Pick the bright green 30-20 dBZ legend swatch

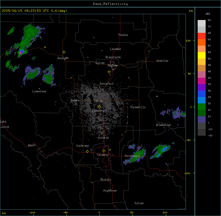202,107
